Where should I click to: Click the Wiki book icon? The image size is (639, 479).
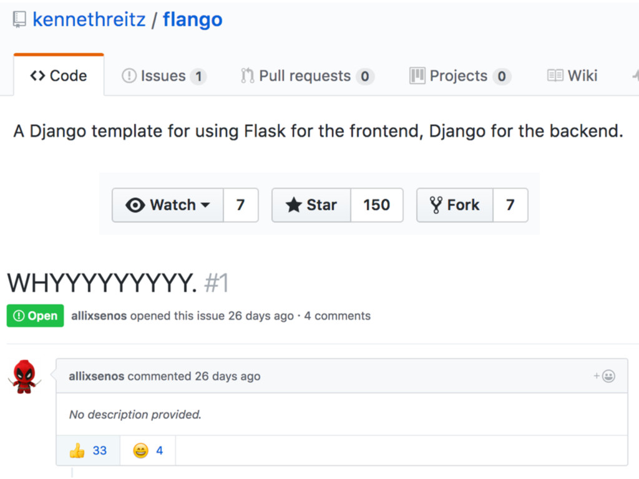coord(555,76)
